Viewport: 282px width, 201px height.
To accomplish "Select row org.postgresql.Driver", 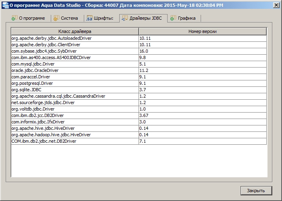I will [139, 84].
